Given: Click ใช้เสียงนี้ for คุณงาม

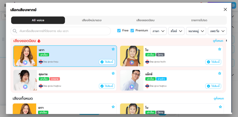Looking at the screenshot, I should pyautogui.click(x=107, y=86).
